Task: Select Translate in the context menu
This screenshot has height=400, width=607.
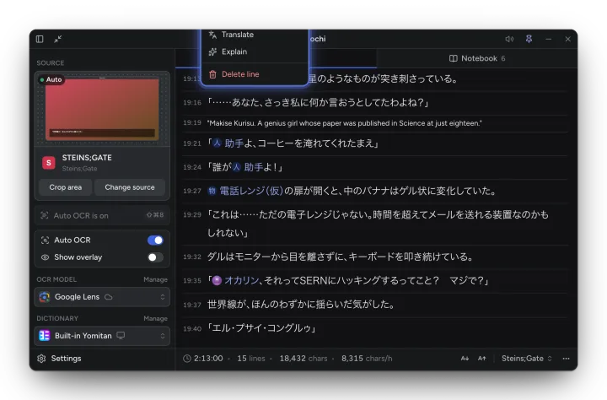Action: [255, 35]
